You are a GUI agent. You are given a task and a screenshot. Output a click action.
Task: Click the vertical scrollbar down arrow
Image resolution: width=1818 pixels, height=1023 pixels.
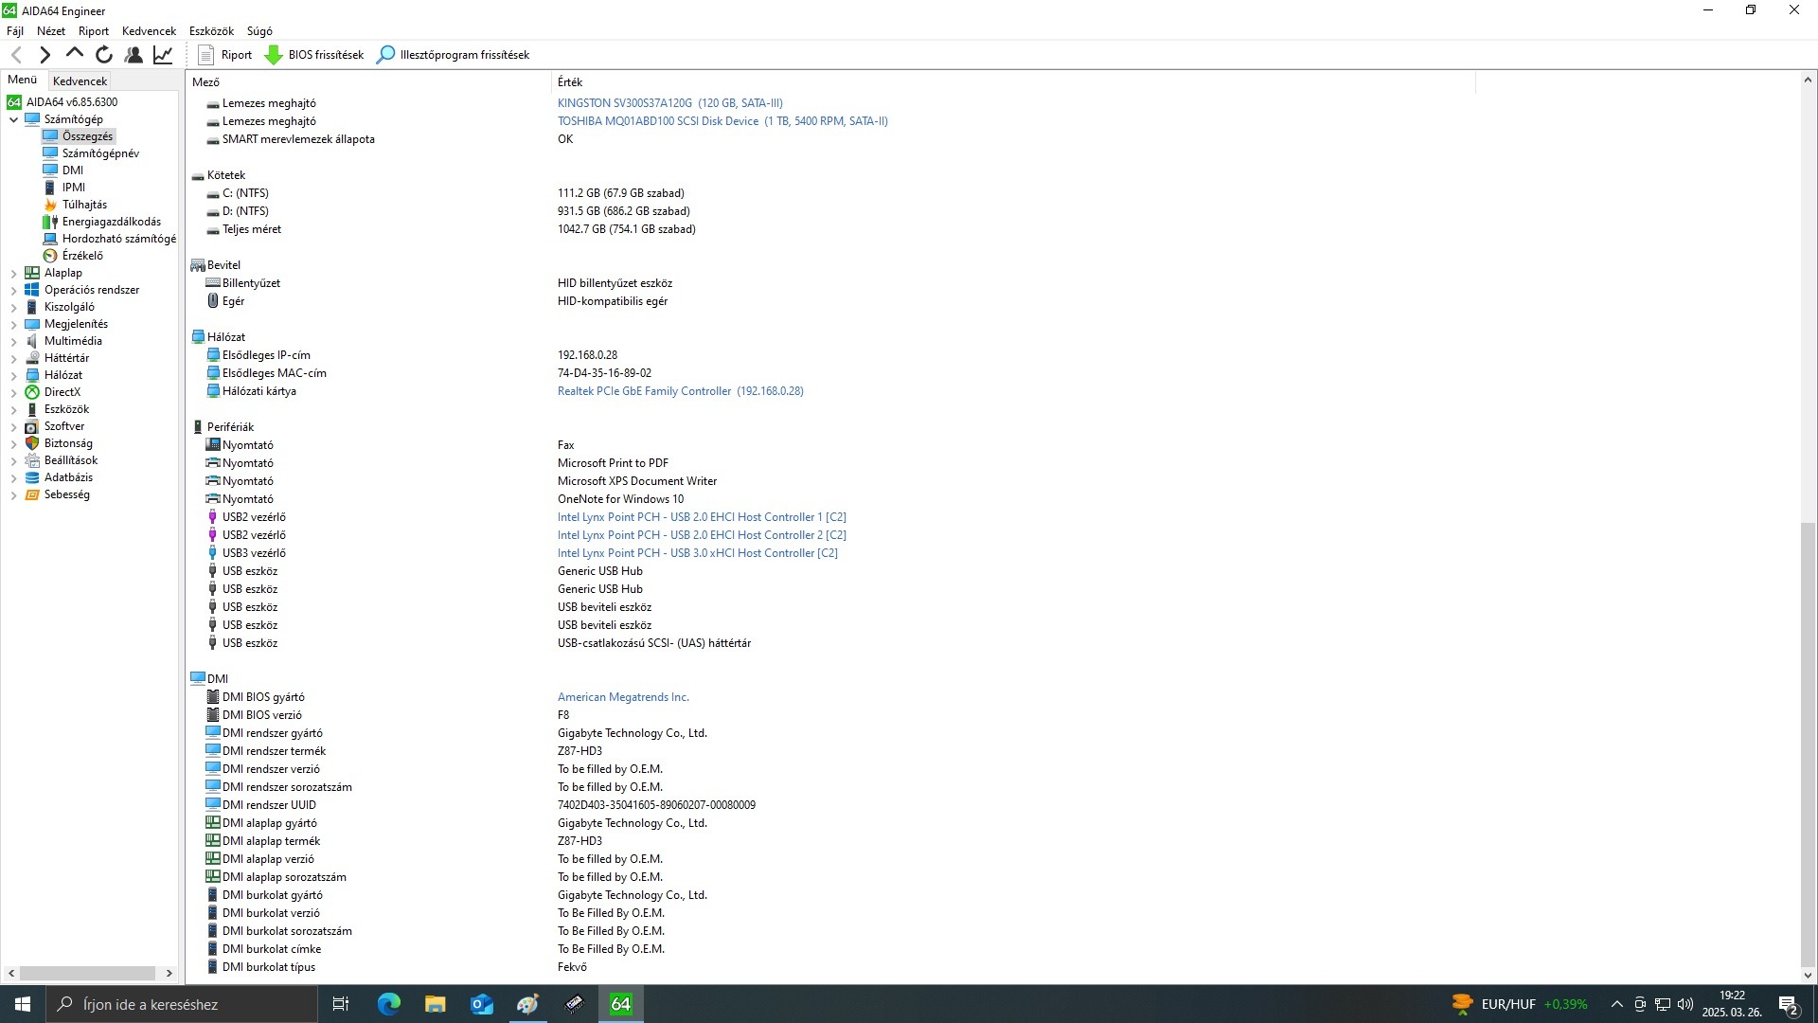1808,975
